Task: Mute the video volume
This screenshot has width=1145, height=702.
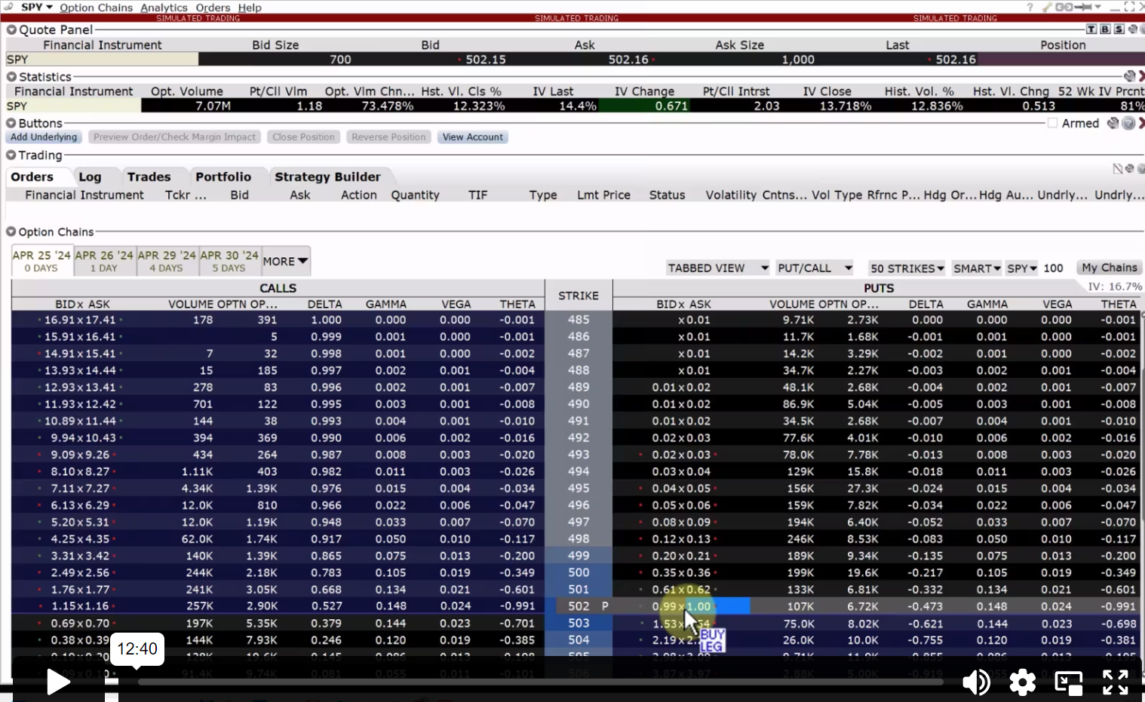Action: [x=976, y=682]
